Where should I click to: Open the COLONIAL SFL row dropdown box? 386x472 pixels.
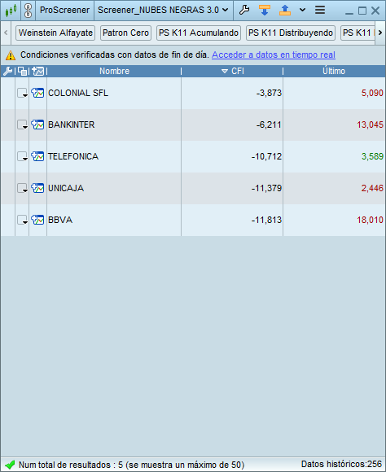pyautogui.click(x=22, y=94)
